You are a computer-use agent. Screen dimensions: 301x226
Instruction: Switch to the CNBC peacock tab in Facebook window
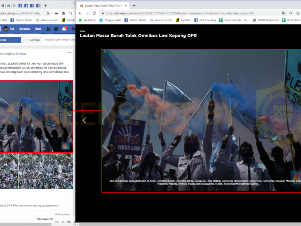pos(8,6)
